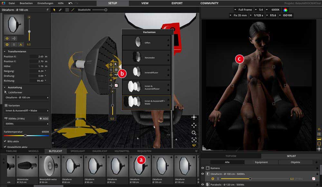Click the power icon under the light preview
Viewport: 322px width, 187px height.
[x=7, y=44]
